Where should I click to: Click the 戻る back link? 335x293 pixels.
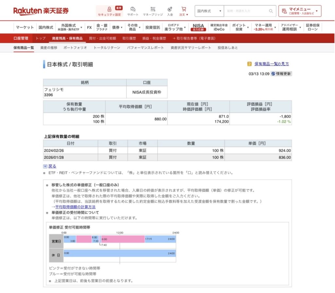click(x=52, y=166)
